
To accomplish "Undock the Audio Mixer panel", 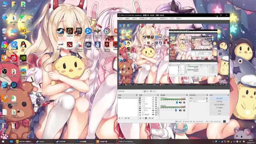I will point(187,95).
